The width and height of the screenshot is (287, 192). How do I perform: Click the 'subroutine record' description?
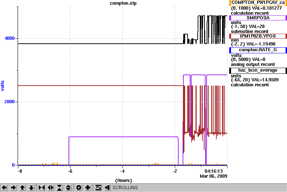[x=249, y=32]
